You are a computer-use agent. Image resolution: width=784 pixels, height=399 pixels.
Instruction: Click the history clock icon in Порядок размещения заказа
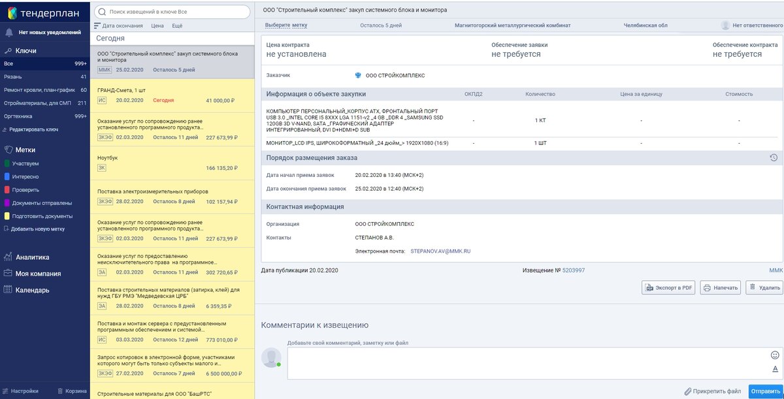(x=774, y=157)
